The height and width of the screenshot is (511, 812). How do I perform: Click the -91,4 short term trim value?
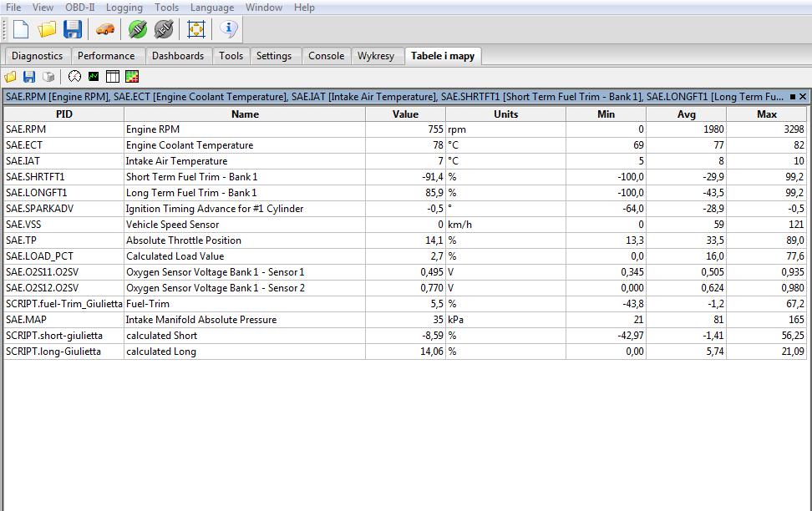pos(405,177)
